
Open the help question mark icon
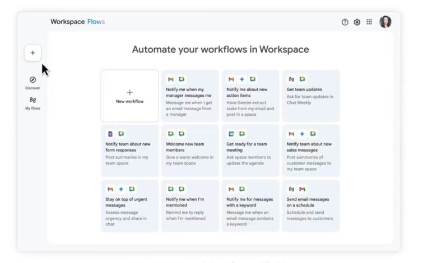(x=345, y=22)
